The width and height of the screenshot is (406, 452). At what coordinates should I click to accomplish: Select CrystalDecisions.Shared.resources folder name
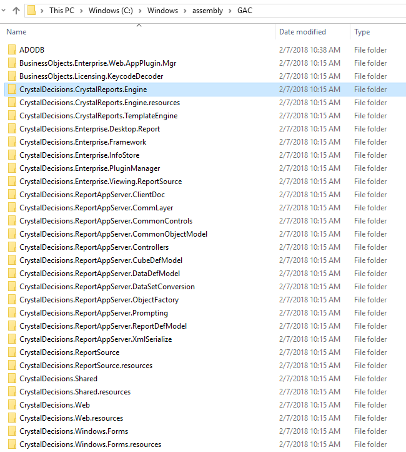75,392
